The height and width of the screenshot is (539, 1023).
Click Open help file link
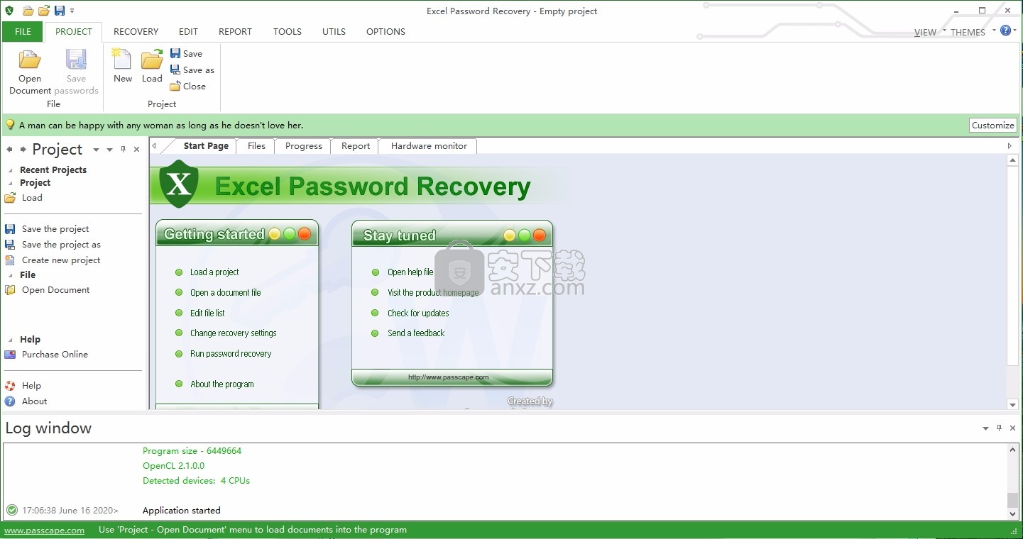click(410, 272)
